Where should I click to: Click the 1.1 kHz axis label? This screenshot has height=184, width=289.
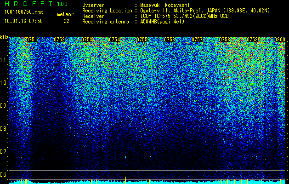(4, 60)
